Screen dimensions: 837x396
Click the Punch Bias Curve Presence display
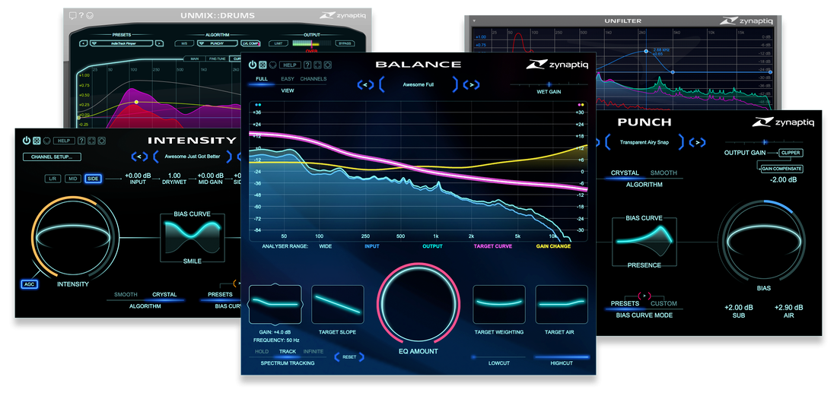(x=644, y=242)
